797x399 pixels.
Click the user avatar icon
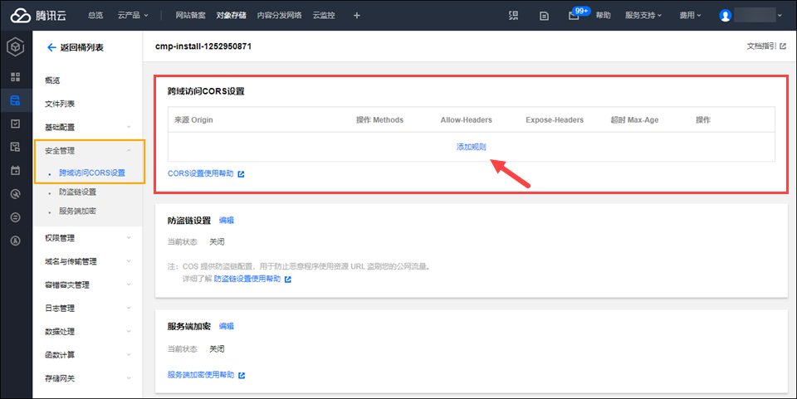[726, 15]
